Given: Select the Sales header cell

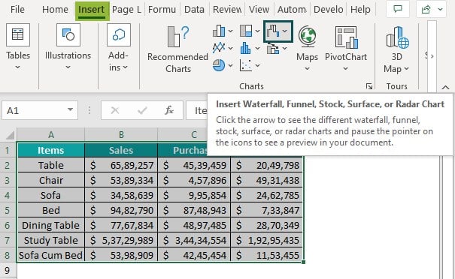Looking at the screenshot, I should pos(121,150).
